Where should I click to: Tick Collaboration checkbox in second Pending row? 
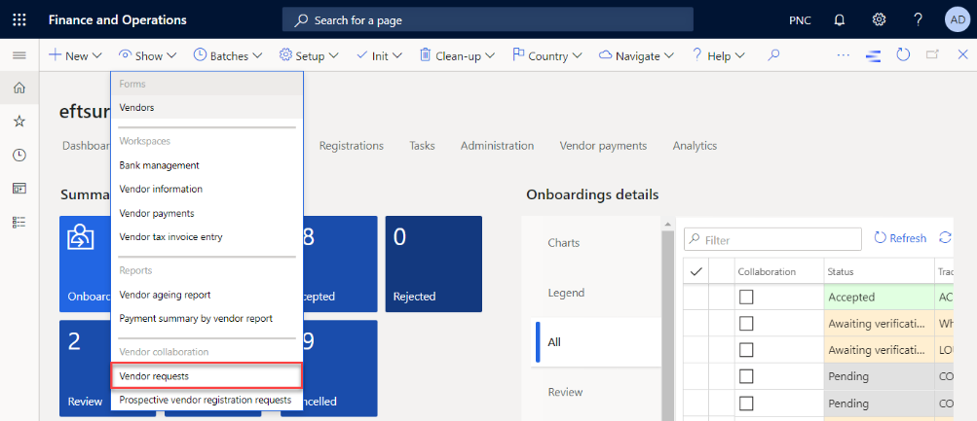(746, 403)
